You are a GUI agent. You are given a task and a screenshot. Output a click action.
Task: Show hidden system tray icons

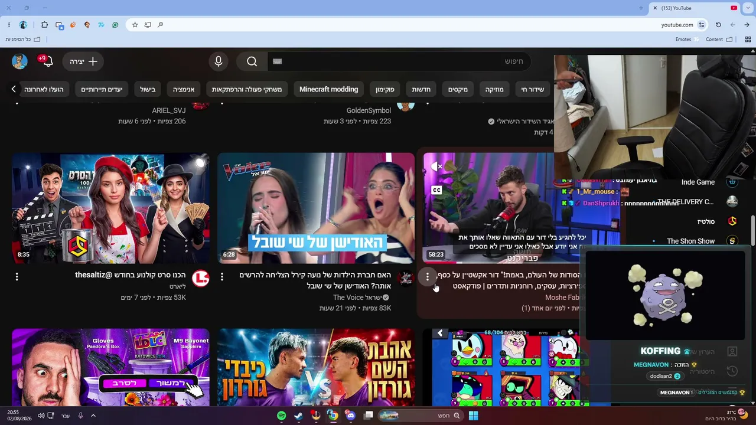pyautogui.click(x=93, y=416)
